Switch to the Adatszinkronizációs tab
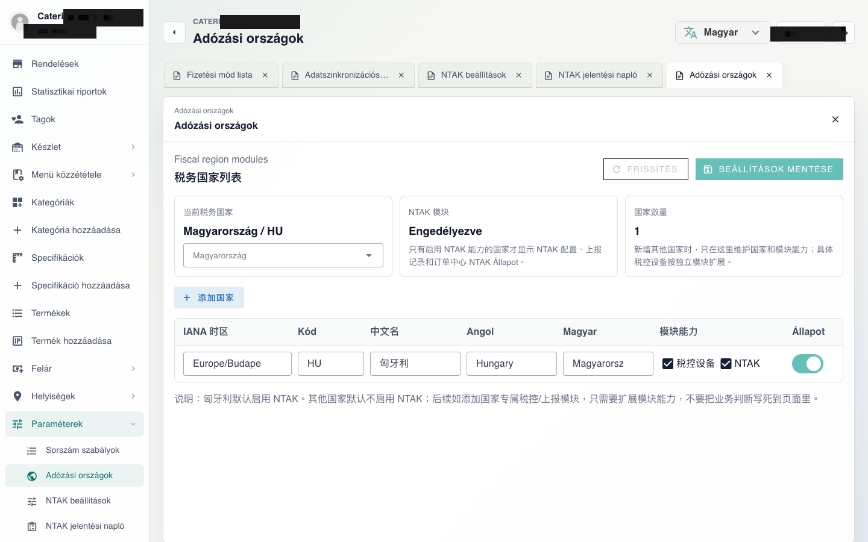868x542 pixels. tap(348, 75)
